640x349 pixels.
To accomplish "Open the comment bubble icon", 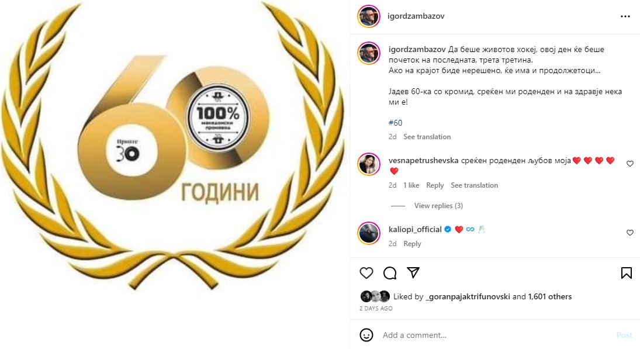I will click(x=390, y=273).
